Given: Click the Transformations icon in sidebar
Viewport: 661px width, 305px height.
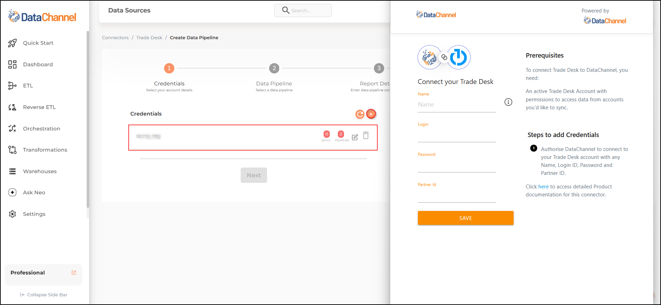Looking at the screenshot, I should pos(12,150).
